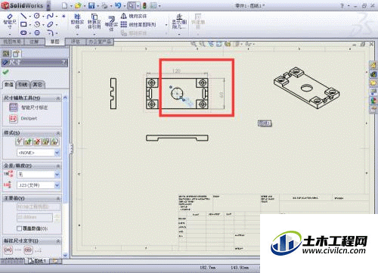378x273 pixels.
Task: Click the Undo icon
Action: click(x=118, y=5)
